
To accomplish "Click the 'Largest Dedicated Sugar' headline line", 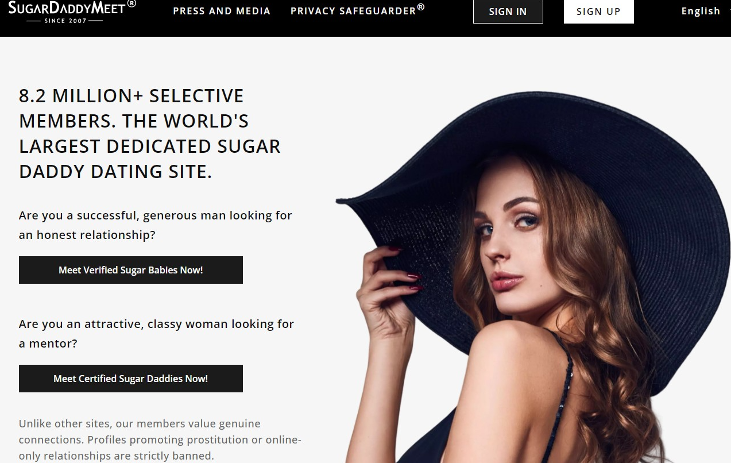I will click(x=150, y=146).
